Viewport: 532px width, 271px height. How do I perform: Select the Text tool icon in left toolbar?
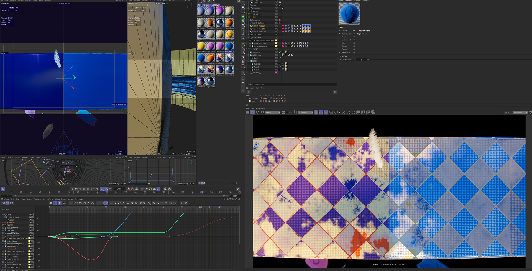pyautogui.click(x=243, y=11)
